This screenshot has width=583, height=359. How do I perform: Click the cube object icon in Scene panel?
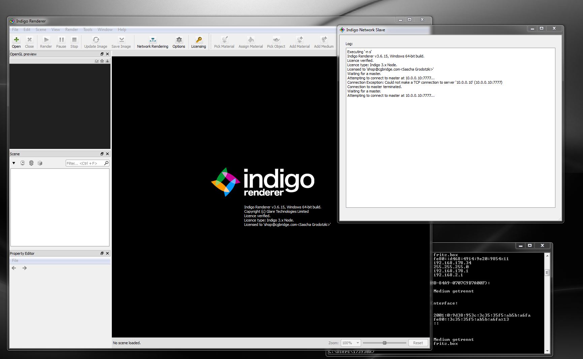tap(40, 163)
